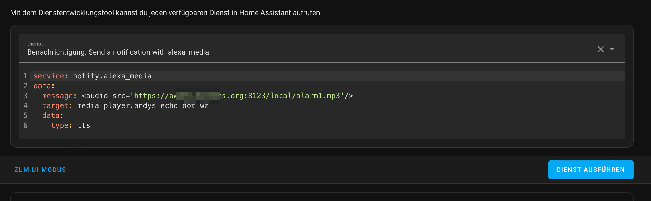This screenshot has width=651, height=201.
Task: Click the type: tts line
Action: (x=70, y=125)
